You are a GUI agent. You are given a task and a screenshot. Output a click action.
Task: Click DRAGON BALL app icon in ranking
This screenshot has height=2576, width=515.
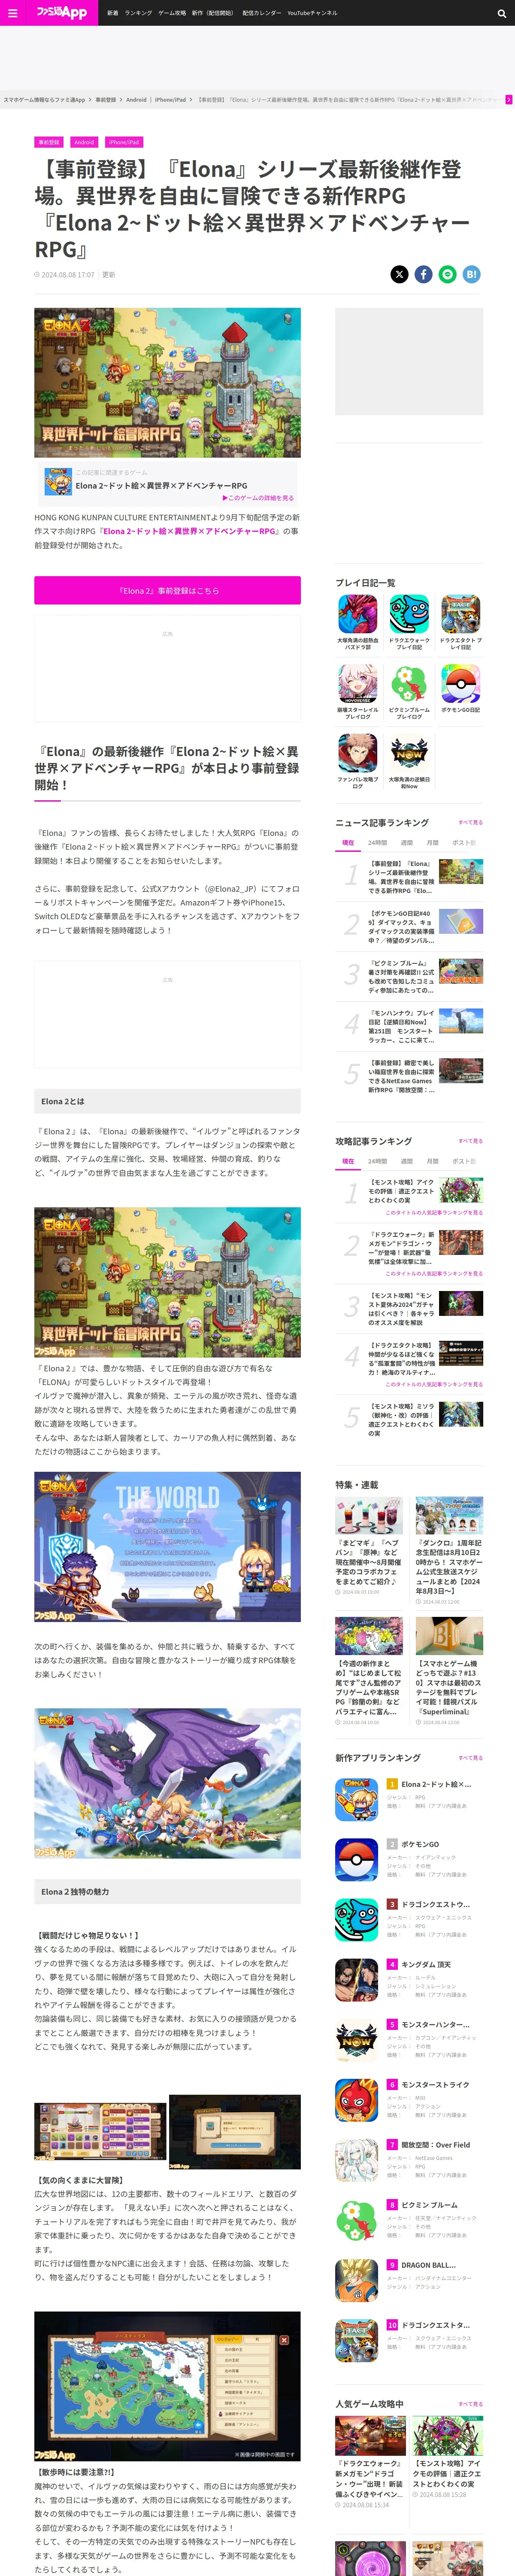[356, 2280]
